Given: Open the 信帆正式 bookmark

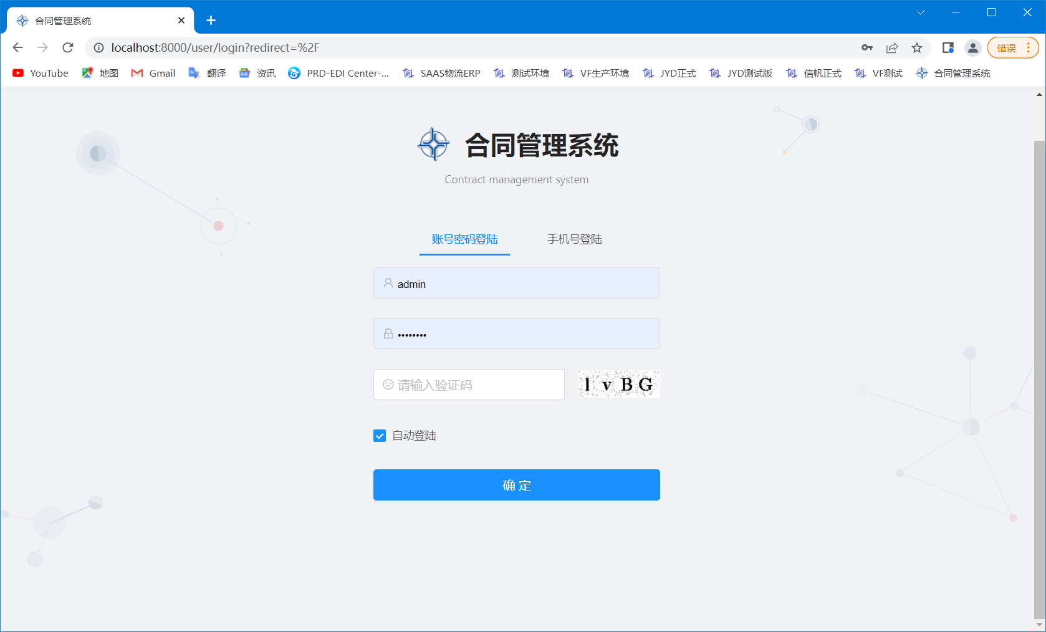Looking at the screenshot, I should coord(813,73).
